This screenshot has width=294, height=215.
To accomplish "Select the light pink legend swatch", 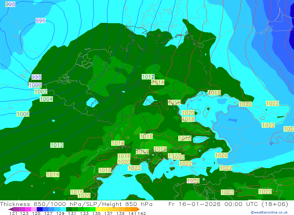I will point(34,209).
